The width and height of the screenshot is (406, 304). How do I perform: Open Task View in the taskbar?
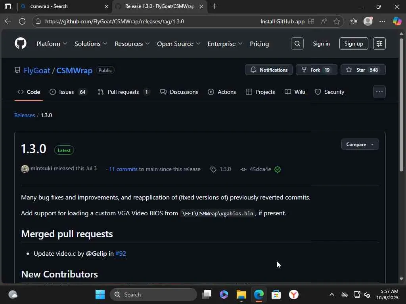(x=207, y=294)
